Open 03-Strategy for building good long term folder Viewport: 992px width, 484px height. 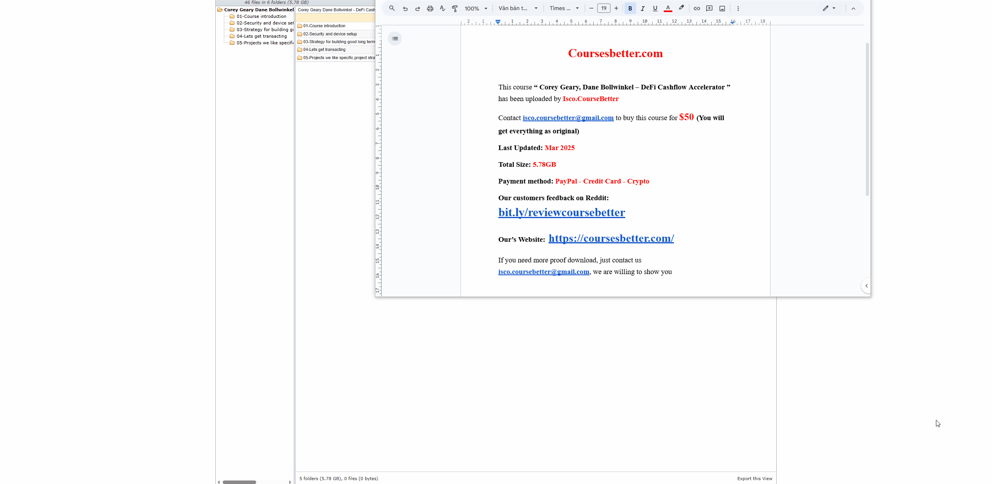[336, 42]
